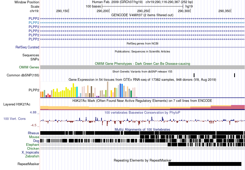Click the 4.88 upper scale value
This screenshot has height=170, width=245.
(x=33, y=112)
